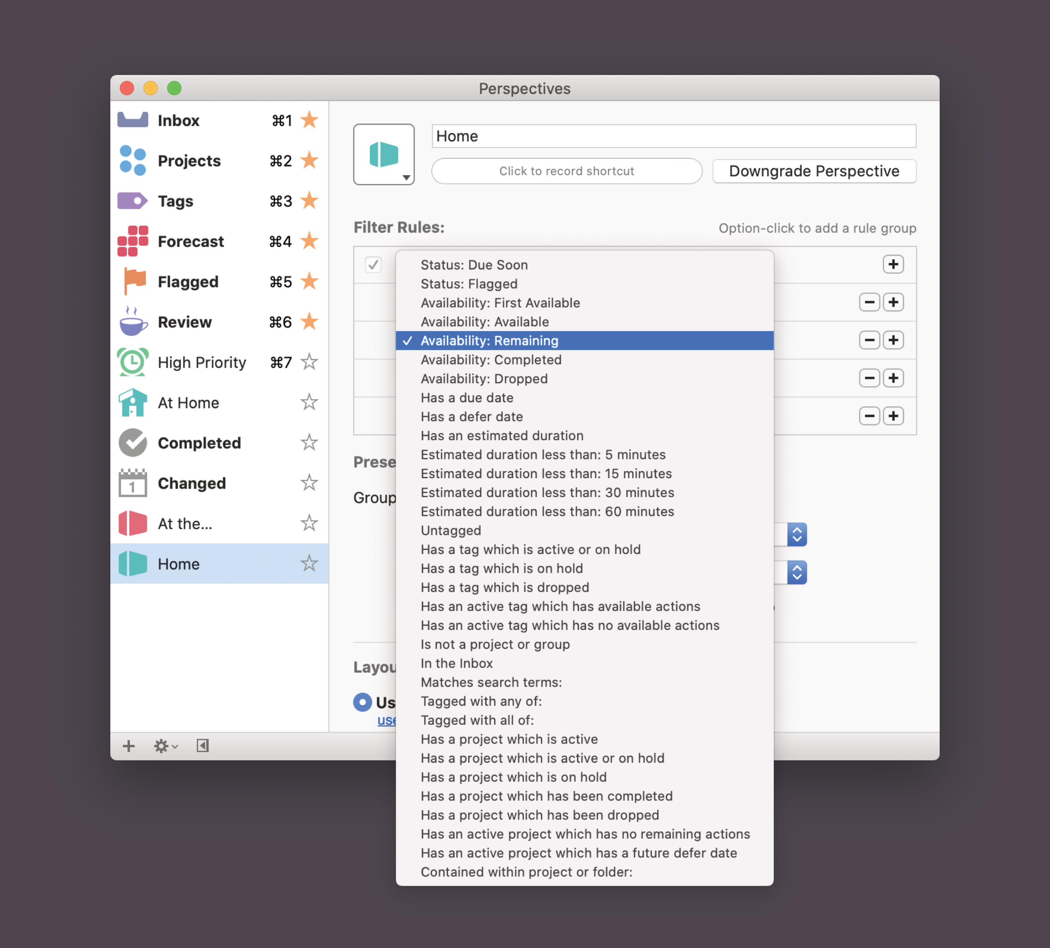Uncheck the first filter rule checkbox
1050x948 pixels.
coord(373,265)
